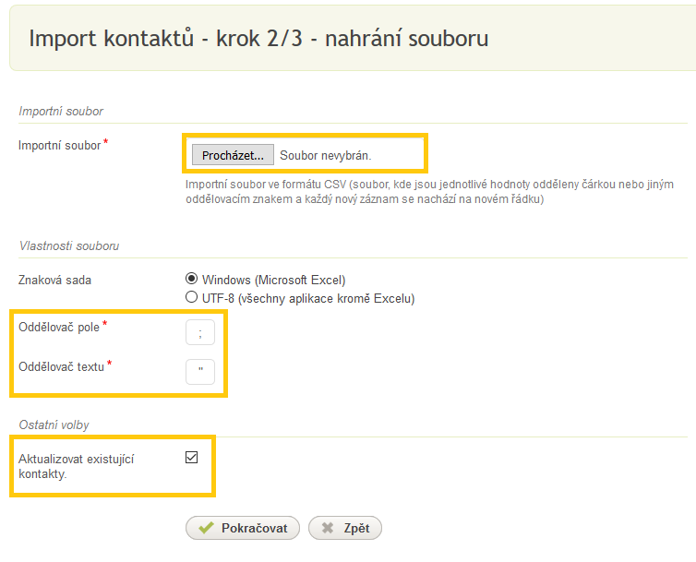Uncheck the Aktualizovat existující kontakty checkbox
This screenshot has height=562, width=696.
[192, 457]
